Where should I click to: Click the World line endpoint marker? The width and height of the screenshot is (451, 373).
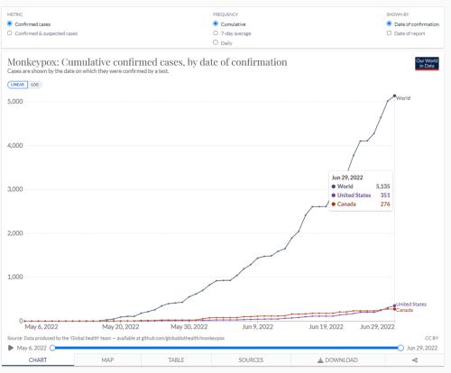point(394,96)
